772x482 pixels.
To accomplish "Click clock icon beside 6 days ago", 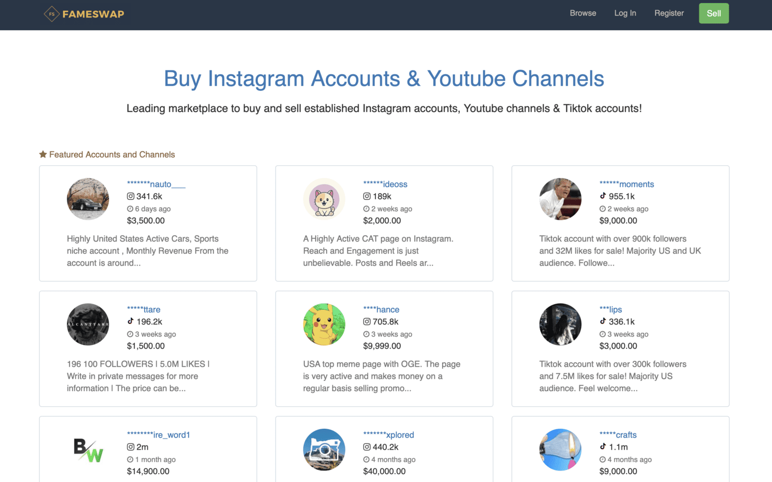I will (130, 209).
